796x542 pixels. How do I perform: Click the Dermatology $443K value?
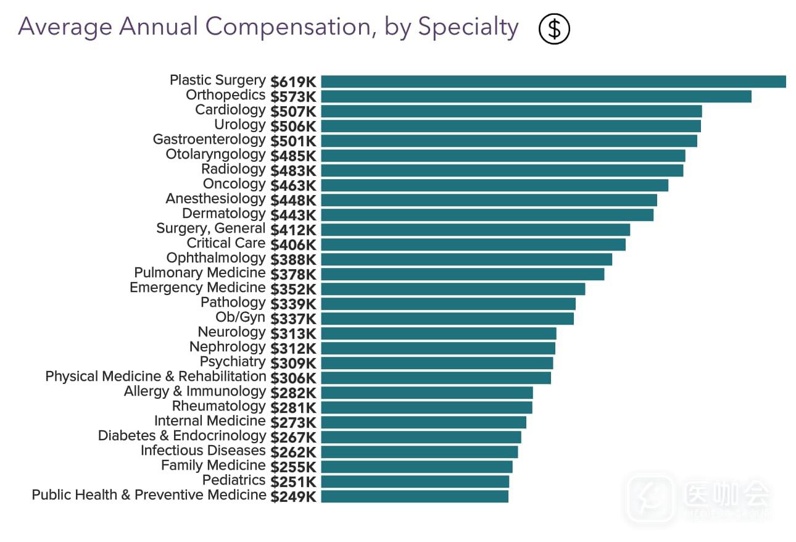tap(293, 215)
